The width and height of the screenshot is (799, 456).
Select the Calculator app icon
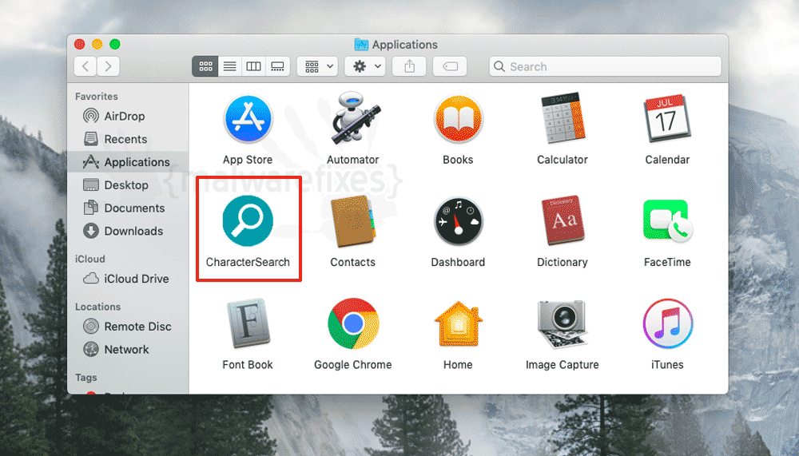click(562, 118)
